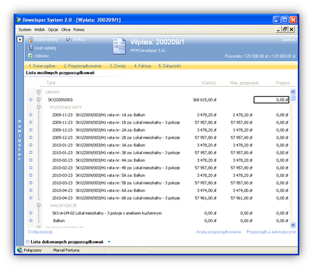313x269 pixels.
Task: Click Dodaj pozycję link
Action: (x=40, y=232)
